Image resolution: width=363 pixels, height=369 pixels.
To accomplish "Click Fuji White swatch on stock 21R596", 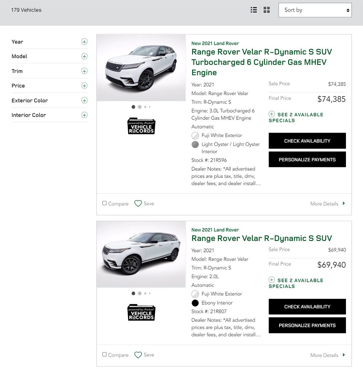I will pyautogui.click(x=195, y=135).
